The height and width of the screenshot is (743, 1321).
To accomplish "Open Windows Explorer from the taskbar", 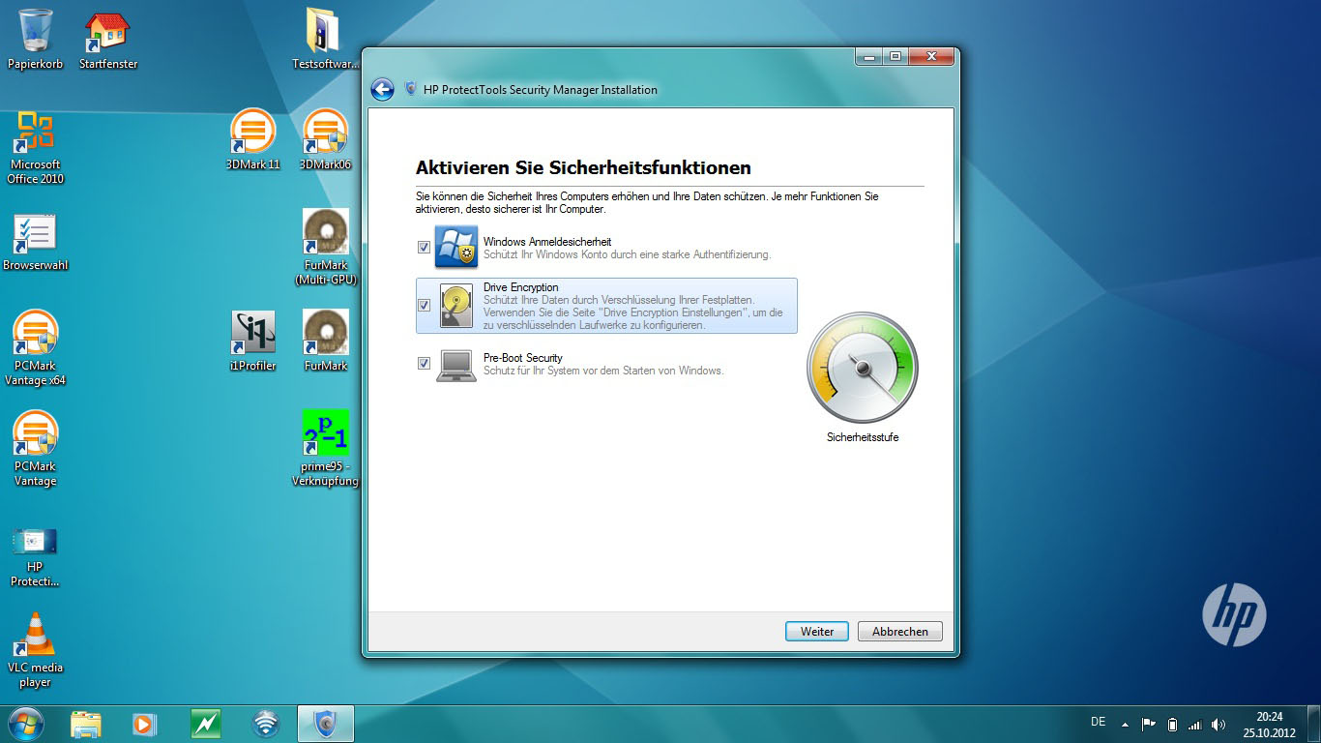I will 86,724.
